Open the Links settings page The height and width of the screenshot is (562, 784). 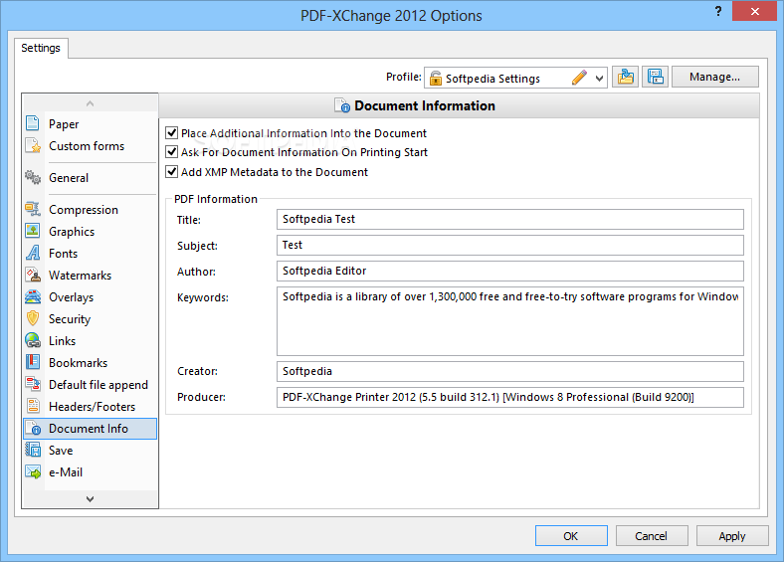(x=90, y=340)
